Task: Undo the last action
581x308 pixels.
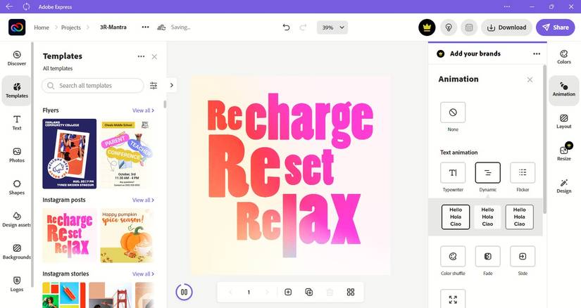Action: (286, 27)
